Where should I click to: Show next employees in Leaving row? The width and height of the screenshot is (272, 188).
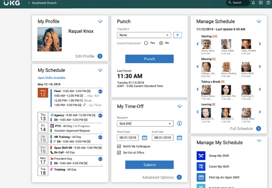point(260,112)
